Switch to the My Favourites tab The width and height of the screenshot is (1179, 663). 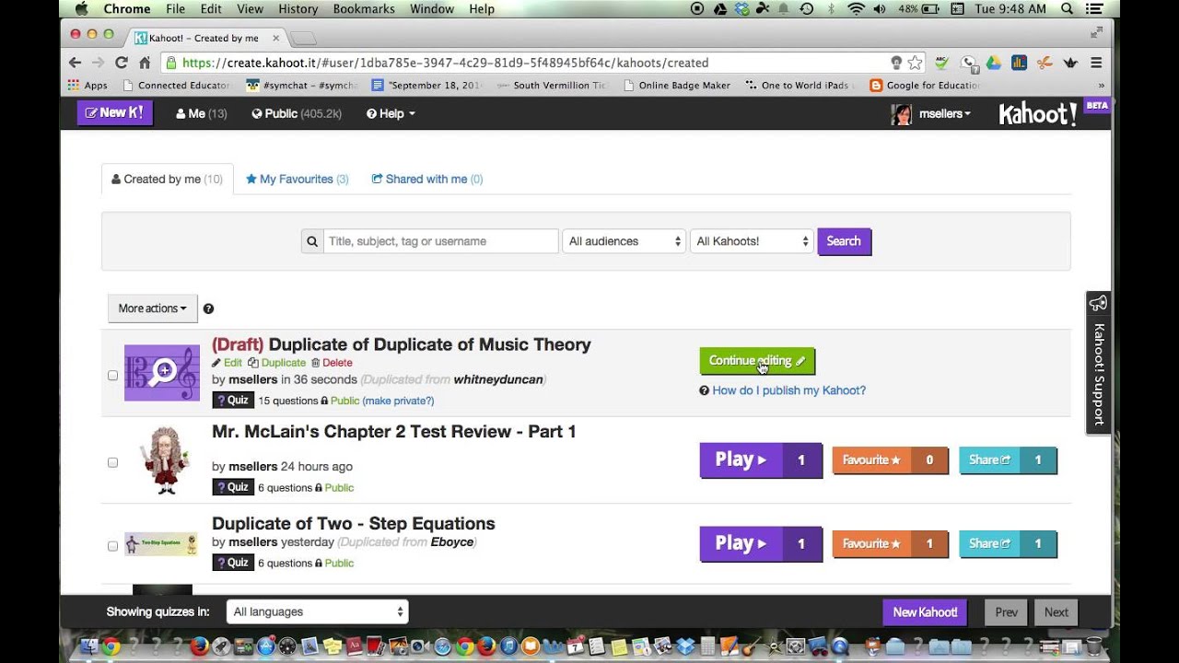click(297, 179)
